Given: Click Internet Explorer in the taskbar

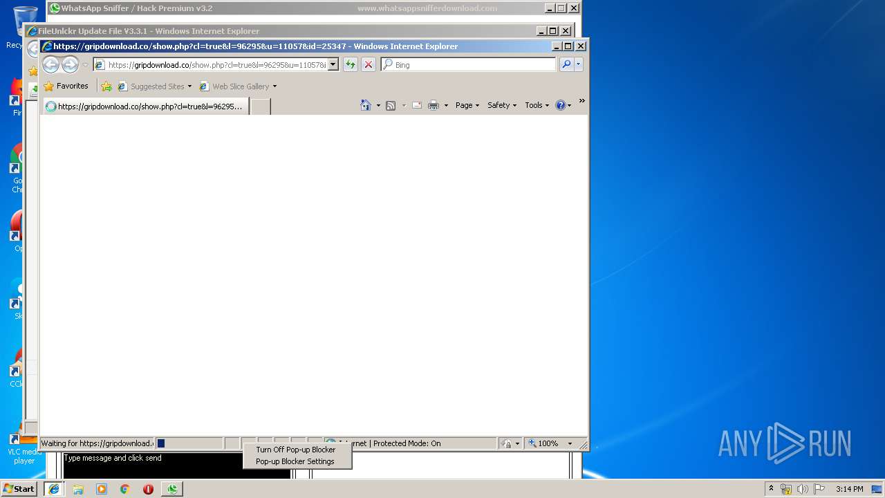Looking at the screenshot, I should click(54, 489).
